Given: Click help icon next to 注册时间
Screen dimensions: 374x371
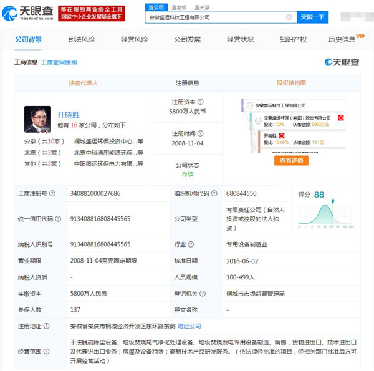Looking at the screenshot, I should pyautogui.click(x=201, y=133).
